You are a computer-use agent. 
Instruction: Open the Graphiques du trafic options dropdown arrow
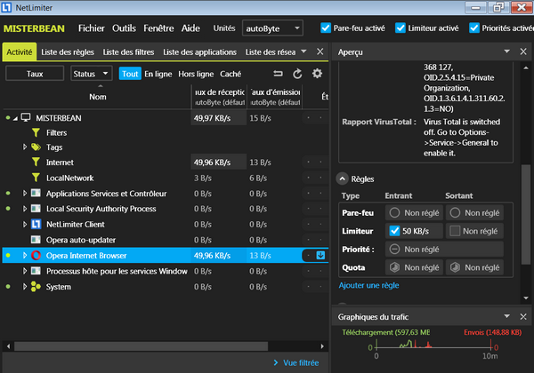point(506,316)
